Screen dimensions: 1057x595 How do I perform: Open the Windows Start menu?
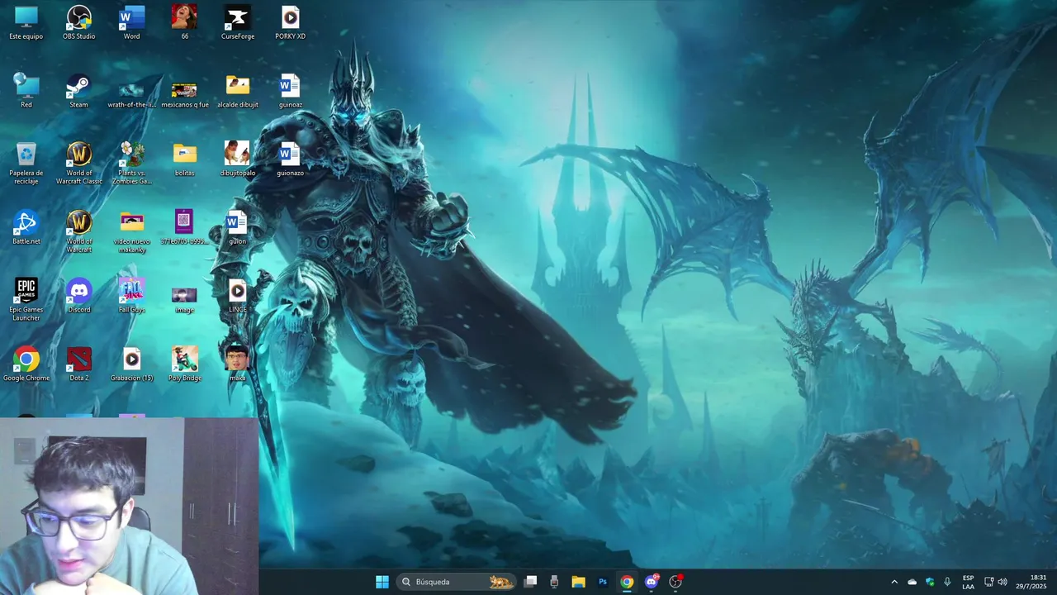(x=382, y=582)
